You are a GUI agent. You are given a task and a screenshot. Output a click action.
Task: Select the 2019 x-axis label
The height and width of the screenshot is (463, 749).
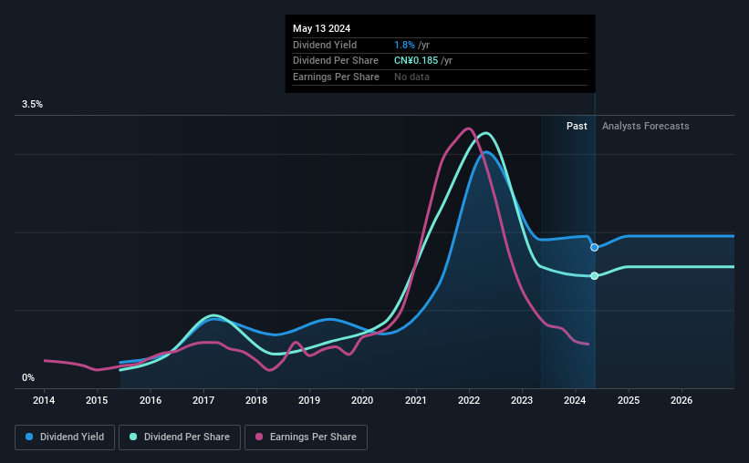[309, 400]
